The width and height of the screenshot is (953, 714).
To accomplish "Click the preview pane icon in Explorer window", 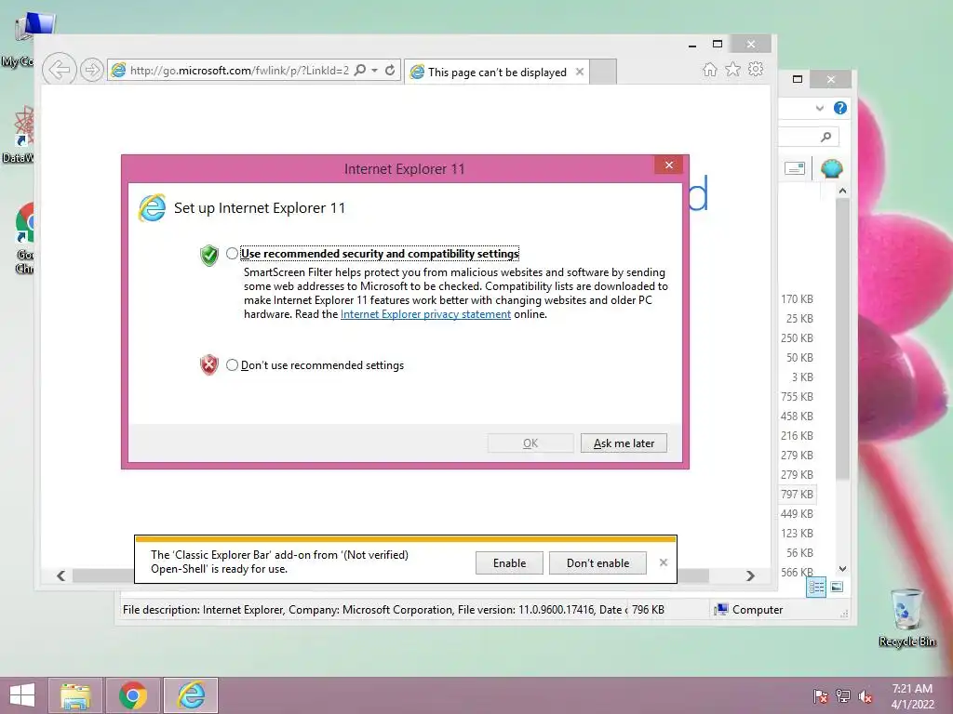I will pos(795,168).
